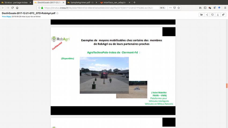This screenshot has width=228, height=128.
Task: Click the tractor test-track image
Action: 104,75
